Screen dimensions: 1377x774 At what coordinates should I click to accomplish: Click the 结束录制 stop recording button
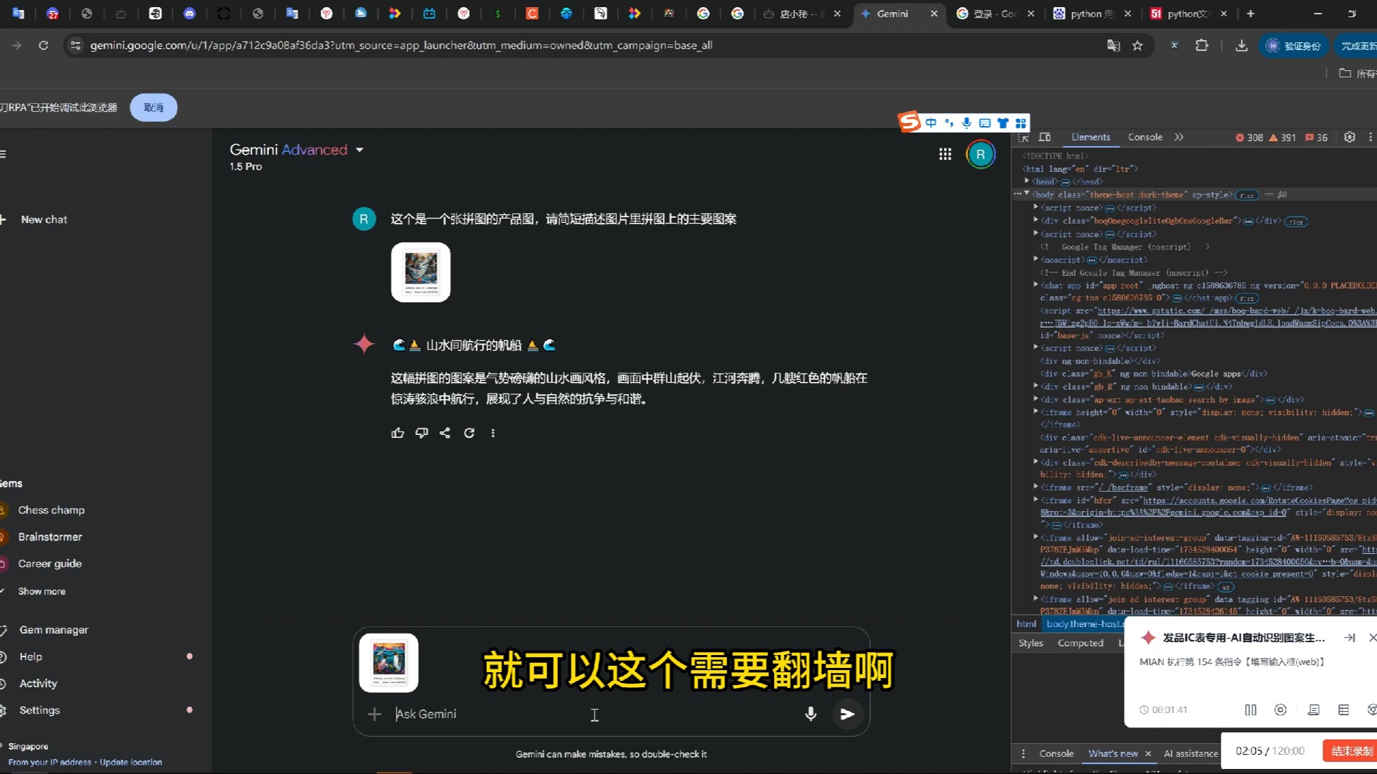(1351, 750)
